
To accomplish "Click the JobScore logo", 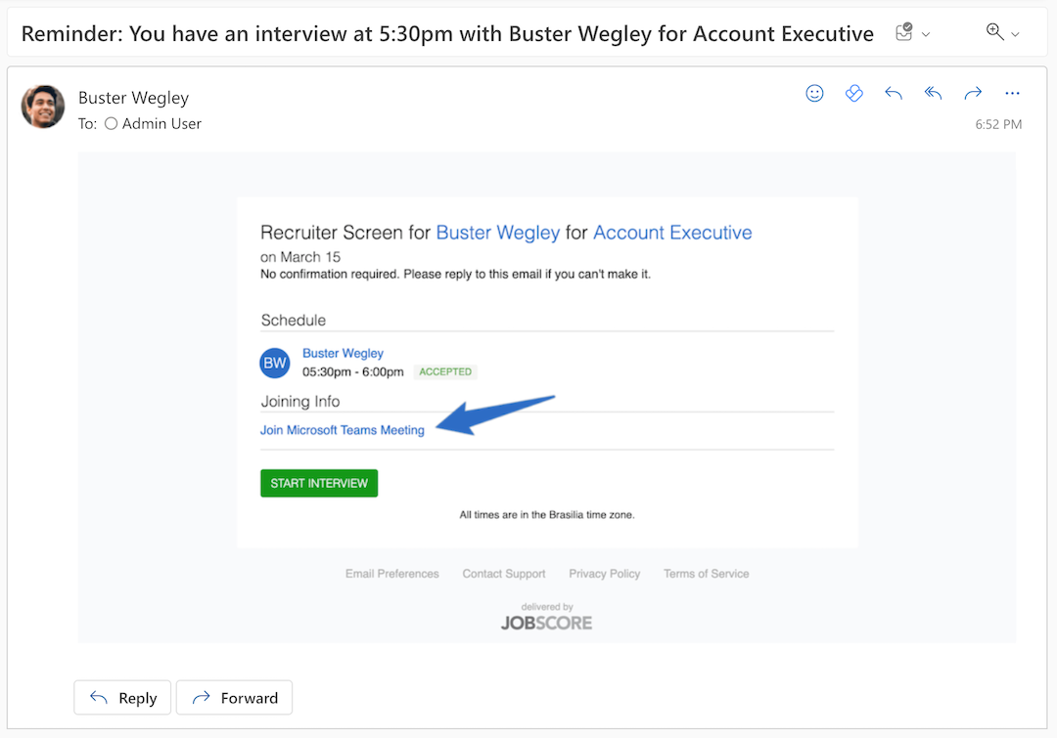I will 547,623.
